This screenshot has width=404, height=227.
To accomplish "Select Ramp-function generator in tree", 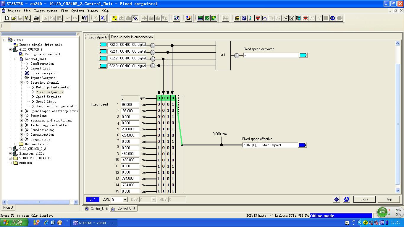I will 56,106.
